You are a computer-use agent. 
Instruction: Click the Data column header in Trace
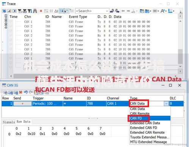pyautogui.click(x=117, y=17)
